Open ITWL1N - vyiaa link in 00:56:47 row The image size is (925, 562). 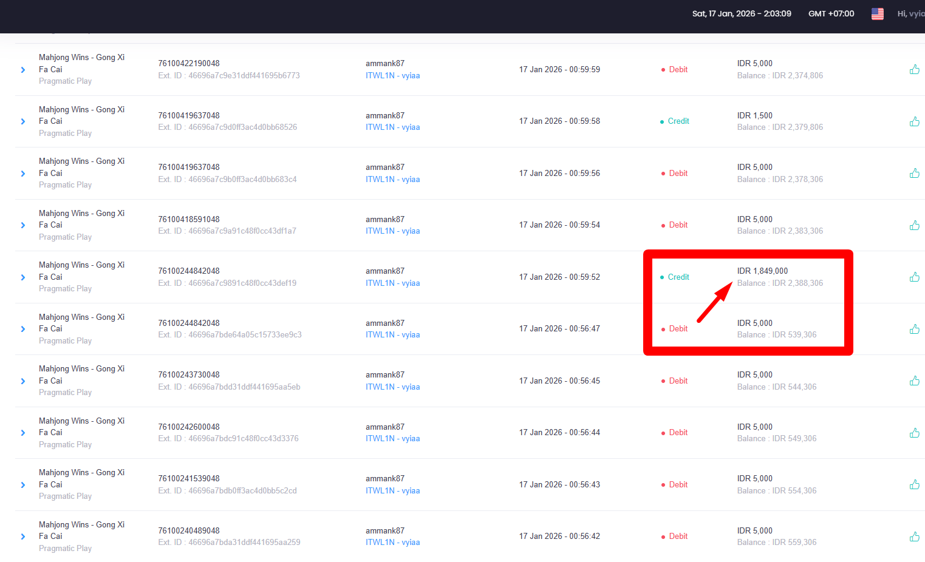pos(392,335)
